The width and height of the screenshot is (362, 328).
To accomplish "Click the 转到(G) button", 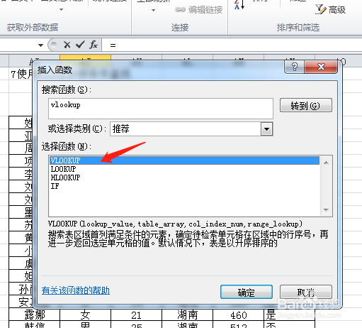I will pyautogui.click(x=306, y=105).
